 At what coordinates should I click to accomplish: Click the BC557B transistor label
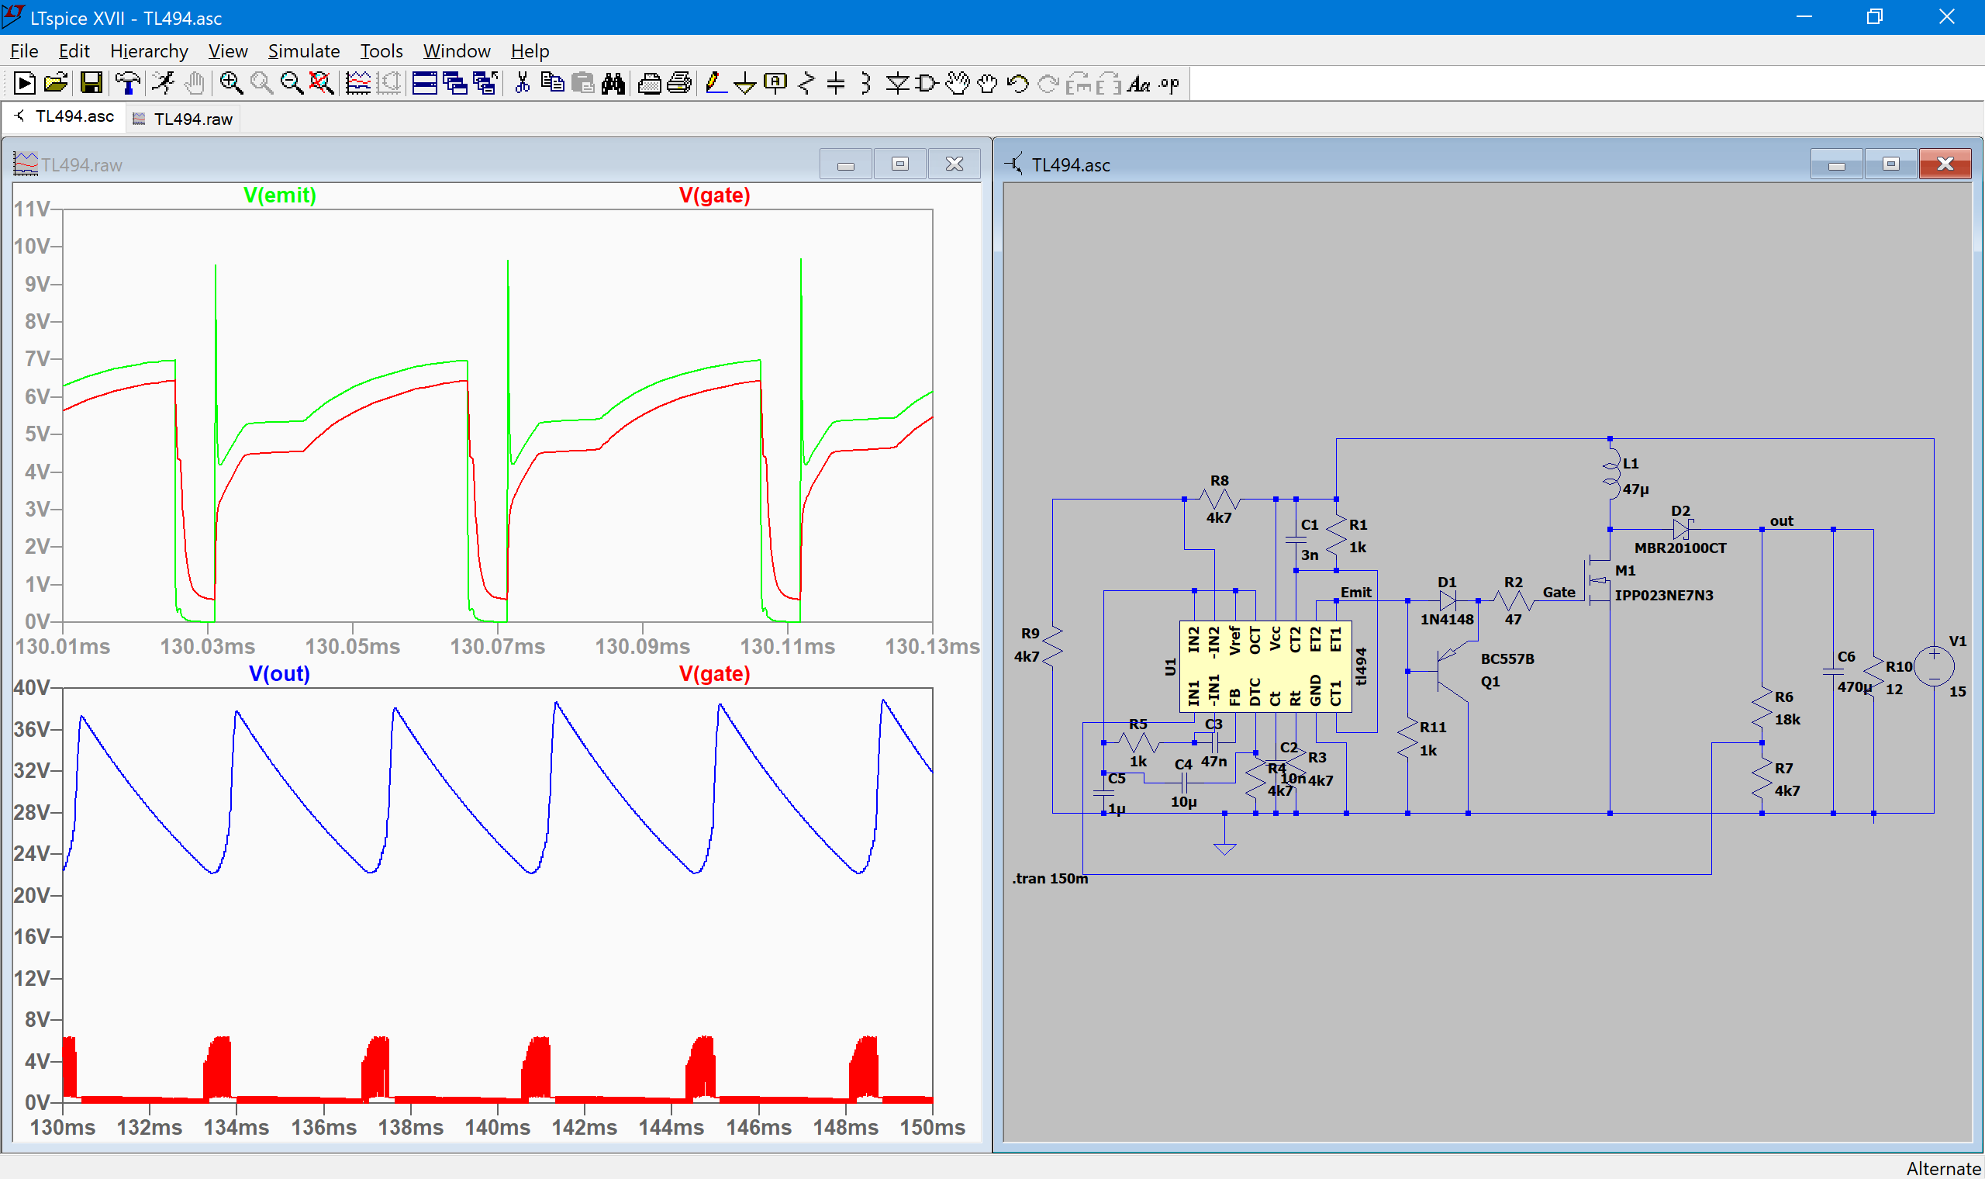click(x=1507, y=659)
